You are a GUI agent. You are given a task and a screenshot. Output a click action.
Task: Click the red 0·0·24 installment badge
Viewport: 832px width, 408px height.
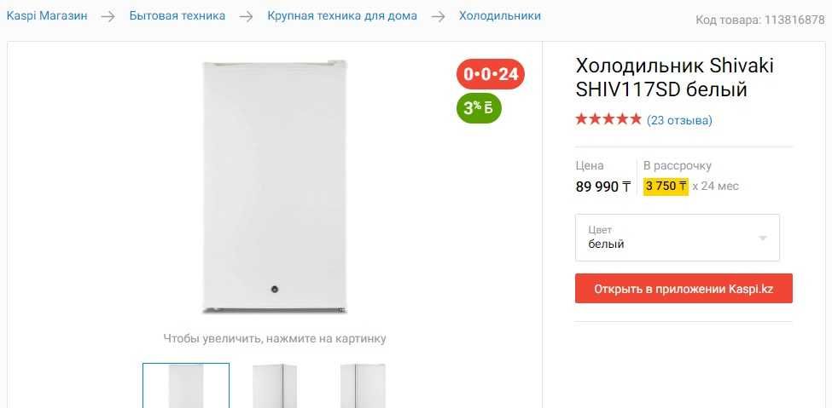point(491,73)
